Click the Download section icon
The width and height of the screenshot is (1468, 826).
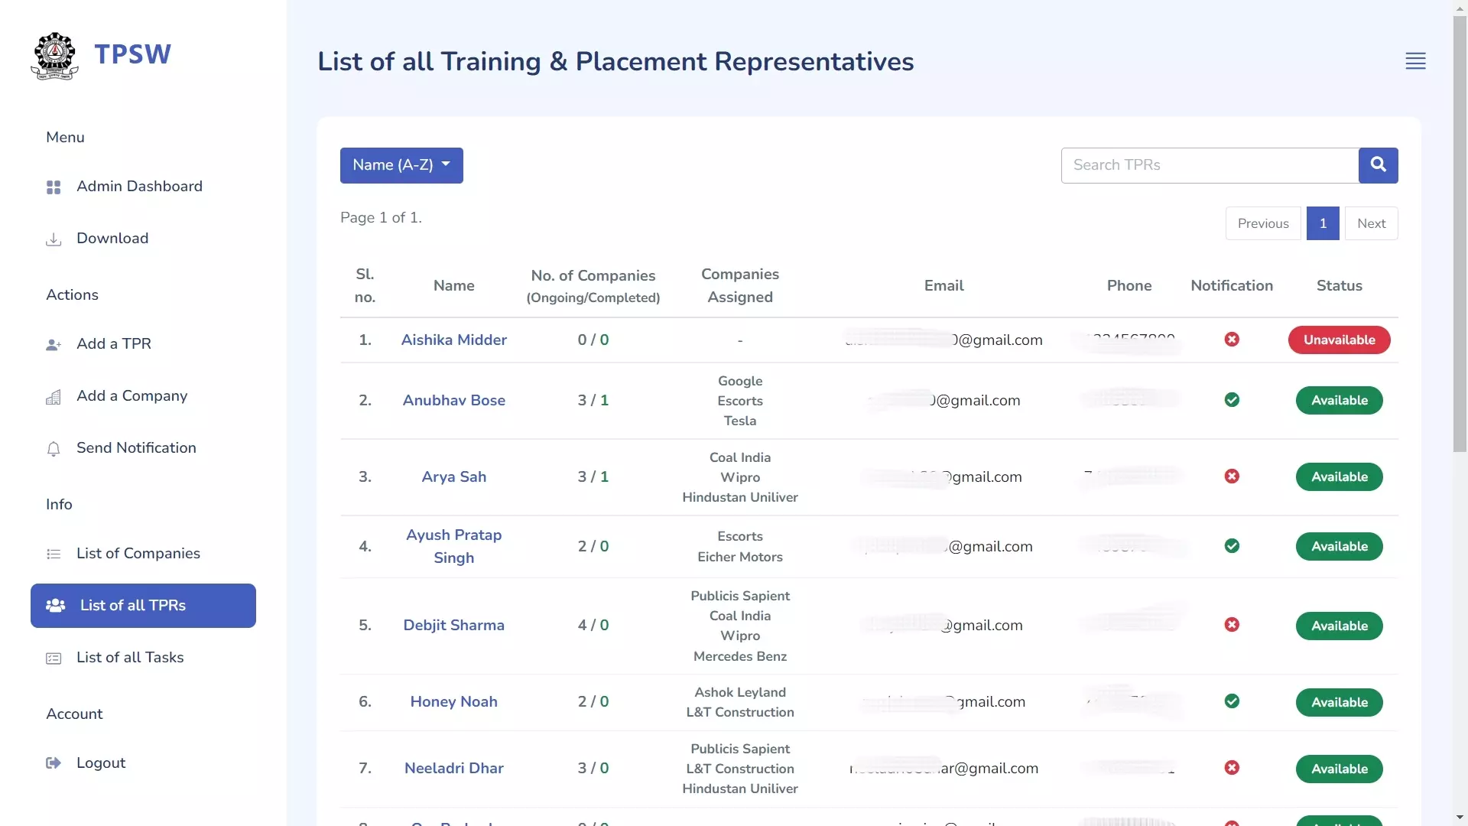click(x=54, y=239)
